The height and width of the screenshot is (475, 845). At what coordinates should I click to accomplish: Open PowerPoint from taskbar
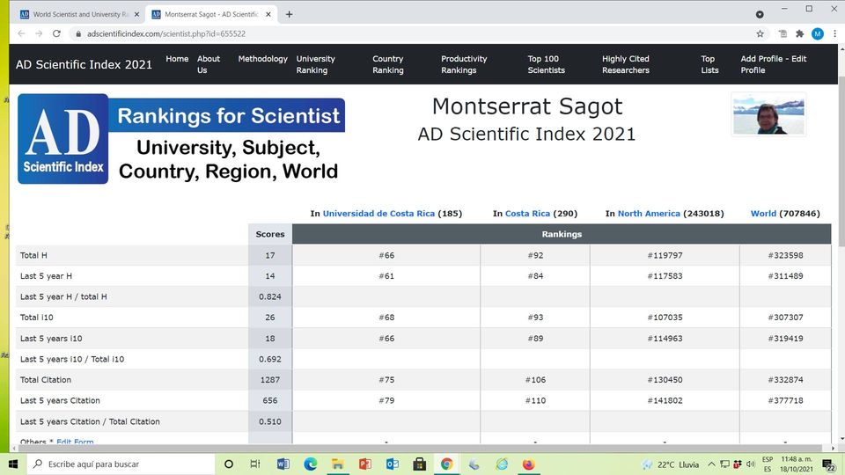point(364,464)
